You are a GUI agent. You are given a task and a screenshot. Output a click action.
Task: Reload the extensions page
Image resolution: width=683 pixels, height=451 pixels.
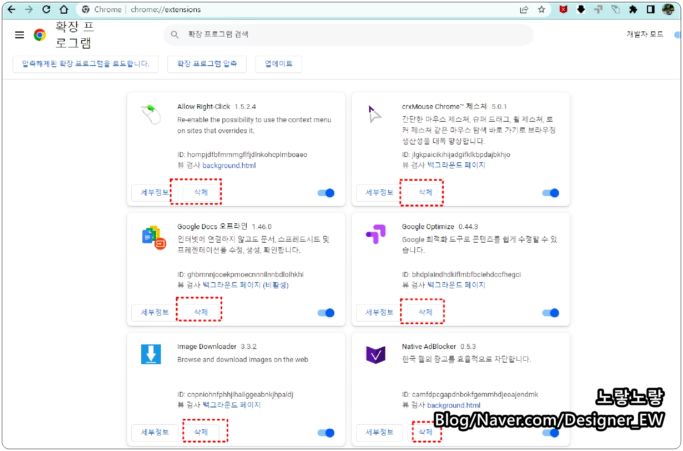pos(46,9)
